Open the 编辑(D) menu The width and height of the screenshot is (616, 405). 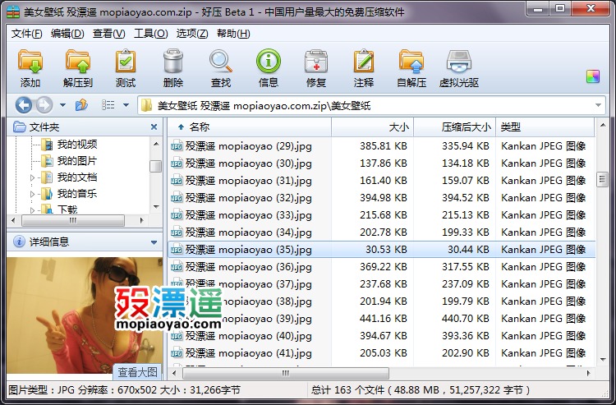coord(67,34)
